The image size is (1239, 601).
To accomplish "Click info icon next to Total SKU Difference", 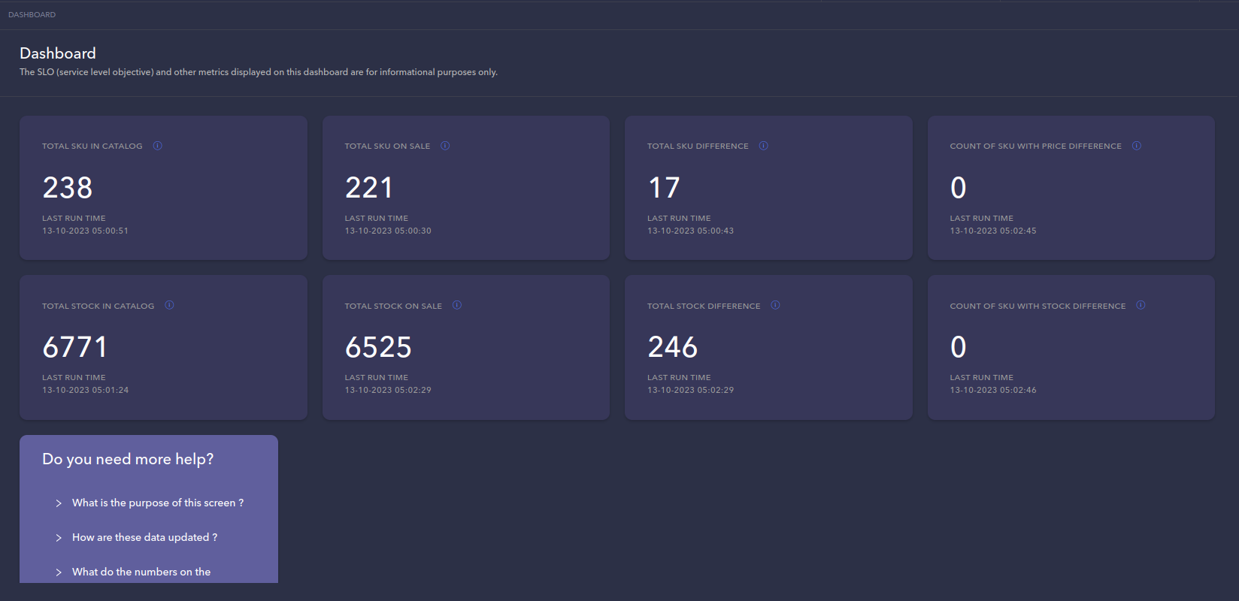I will click(764, 146).
